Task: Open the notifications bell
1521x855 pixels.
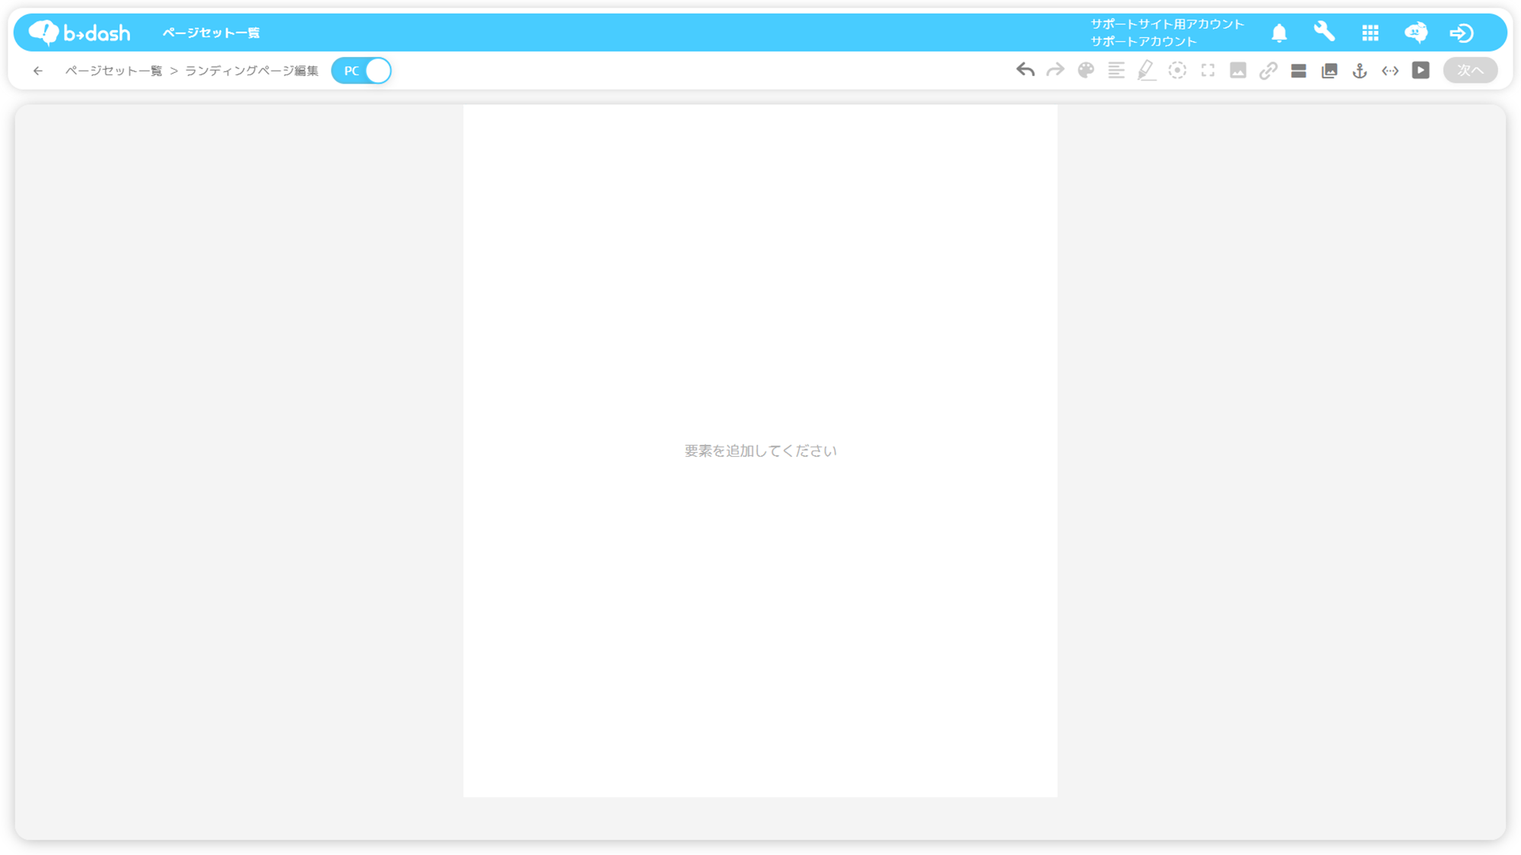Action: [1279, 33]
